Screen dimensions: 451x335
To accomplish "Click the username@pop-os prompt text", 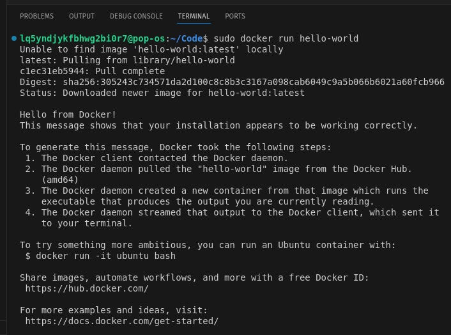I will [93, 38].
